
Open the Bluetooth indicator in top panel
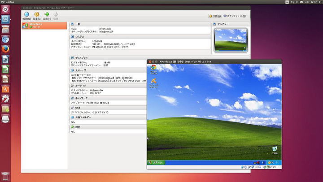point(297,2)
